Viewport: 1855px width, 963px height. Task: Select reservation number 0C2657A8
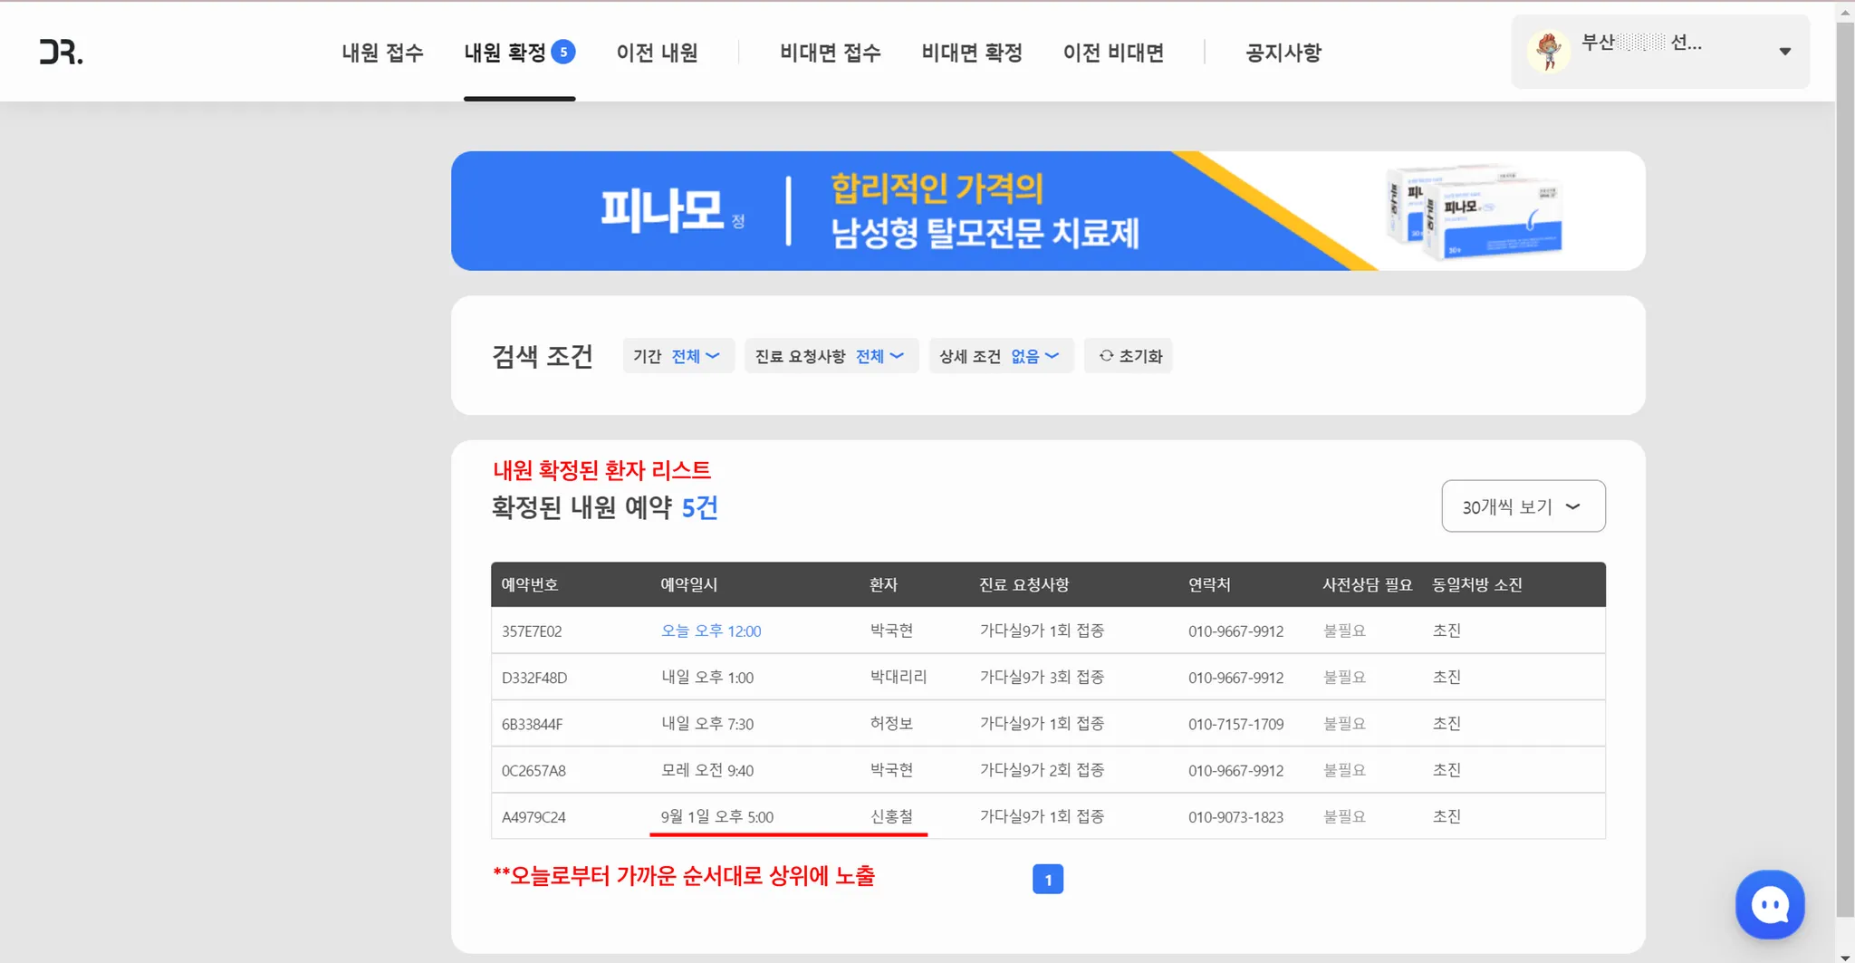533,771
